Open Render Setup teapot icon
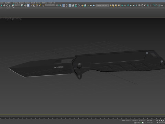The height and width of the screenshot is (124, 165). point(82,6)
